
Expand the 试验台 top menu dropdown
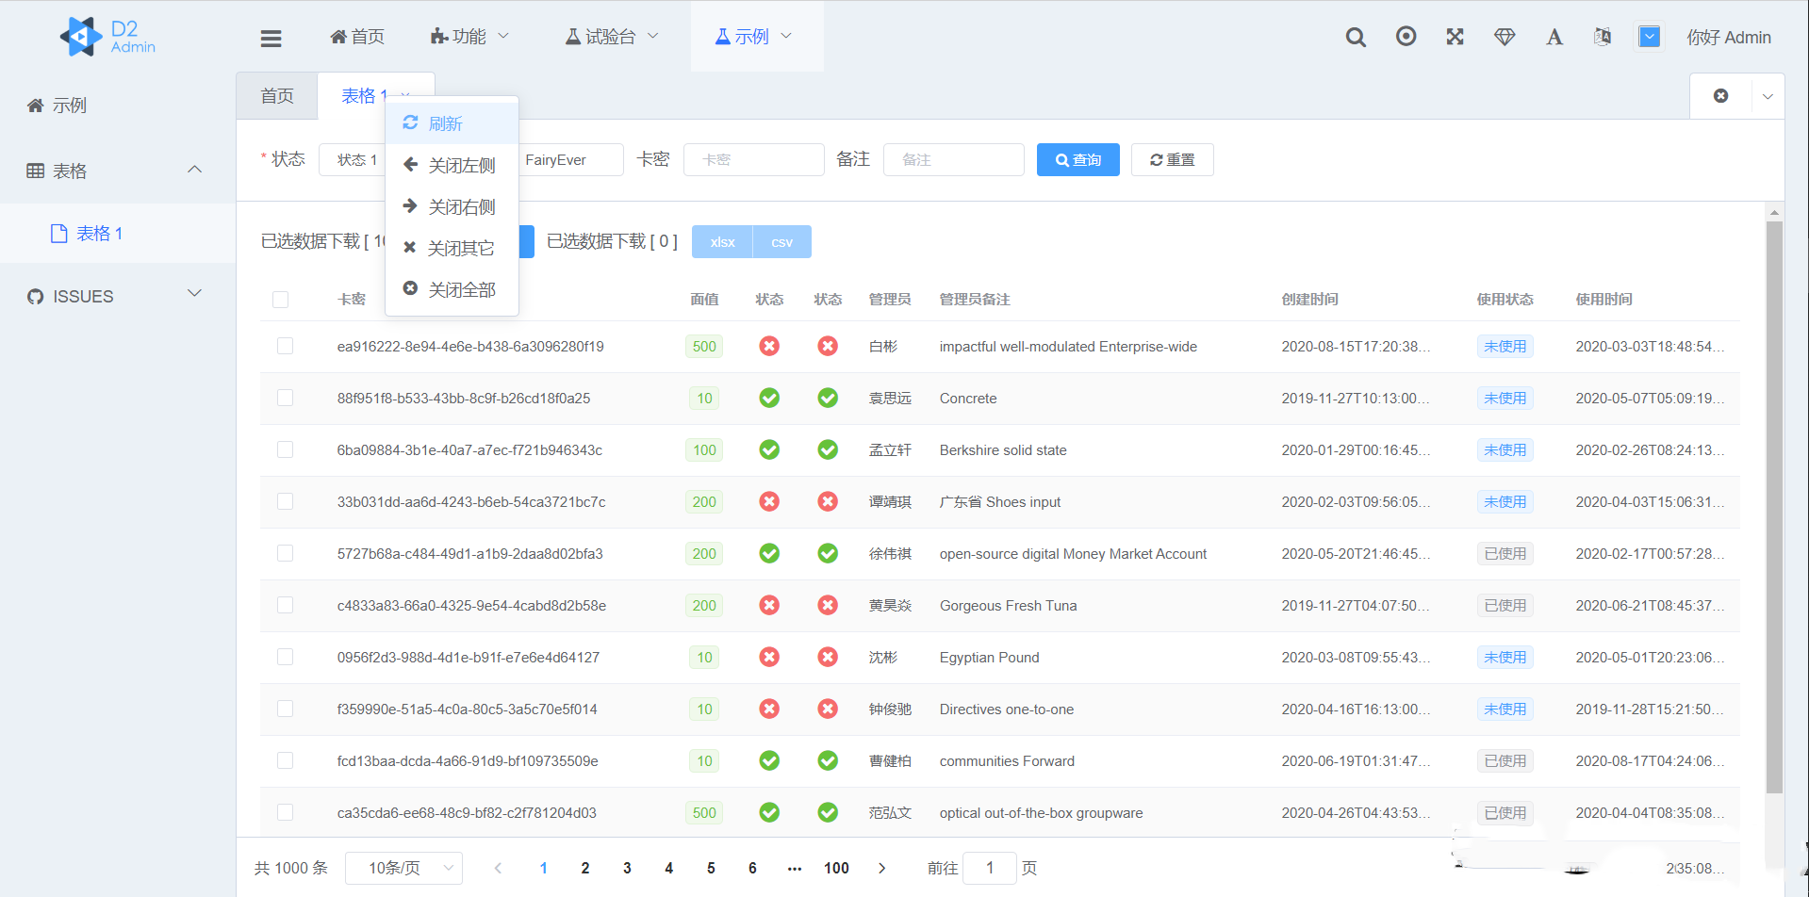[x=611, y=37]
